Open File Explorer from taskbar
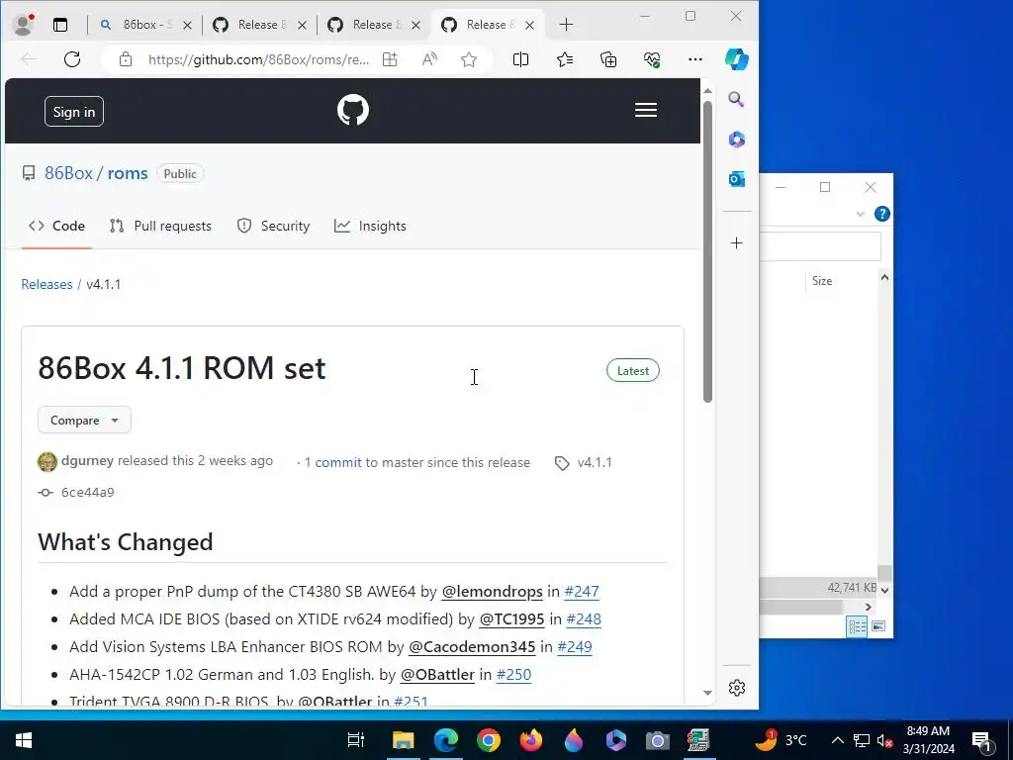Viewport: 1013px width, 760px height. coord(404,740)
